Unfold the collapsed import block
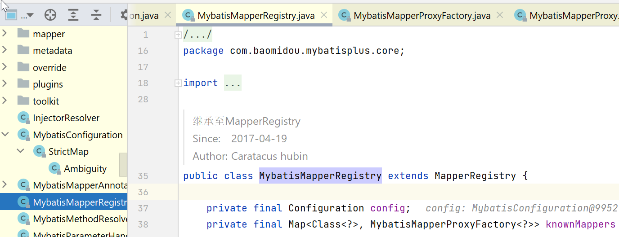Screen dimensions: 619x237 click(x=178, y=83)
